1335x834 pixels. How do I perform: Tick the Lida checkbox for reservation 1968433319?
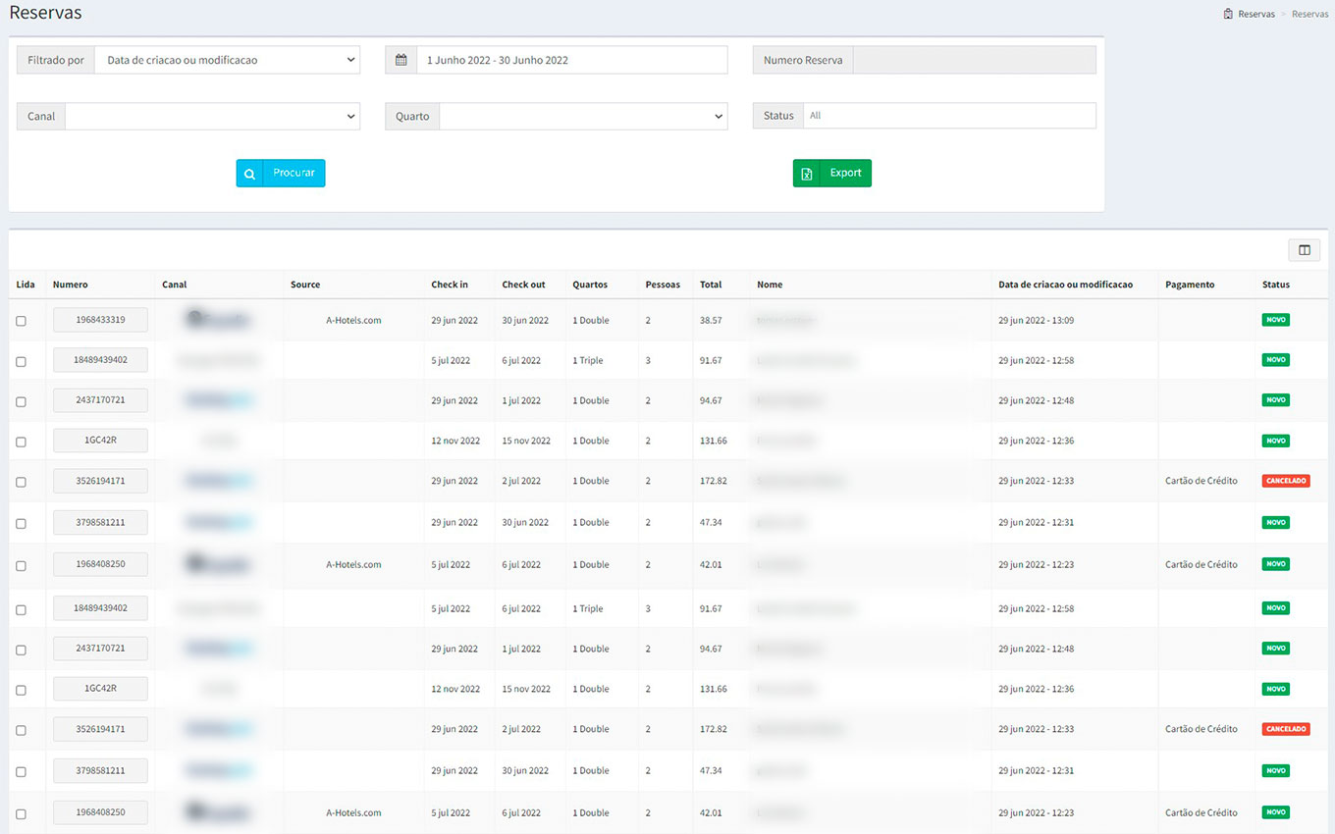[21, 321]
